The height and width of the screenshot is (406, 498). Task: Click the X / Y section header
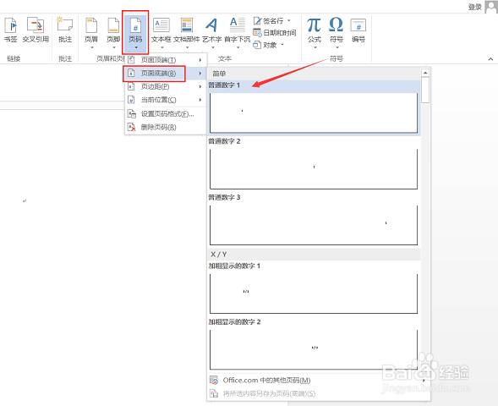coord(315,254)
